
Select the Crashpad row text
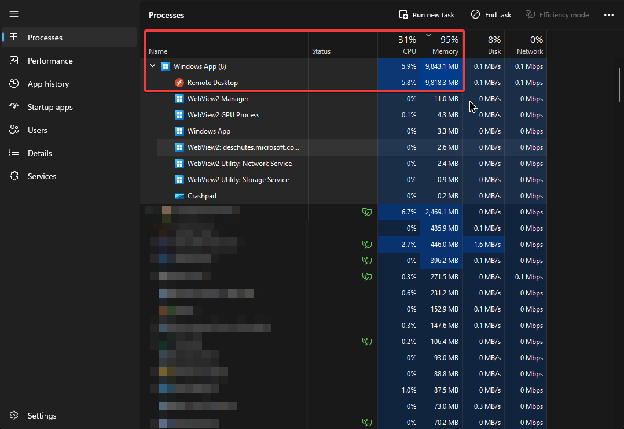point(202,196)
